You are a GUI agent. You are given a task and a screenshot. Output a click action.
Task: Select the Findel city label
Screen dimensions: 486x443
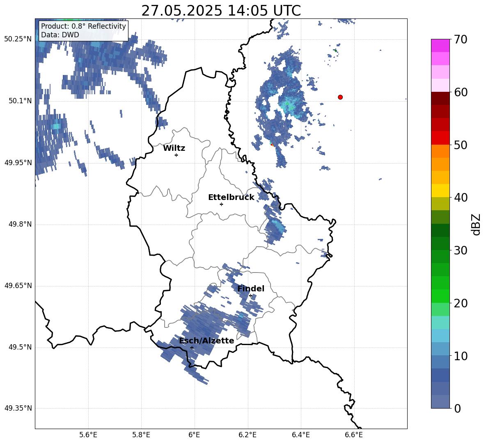pyautogui.click(x=251, y=289)
